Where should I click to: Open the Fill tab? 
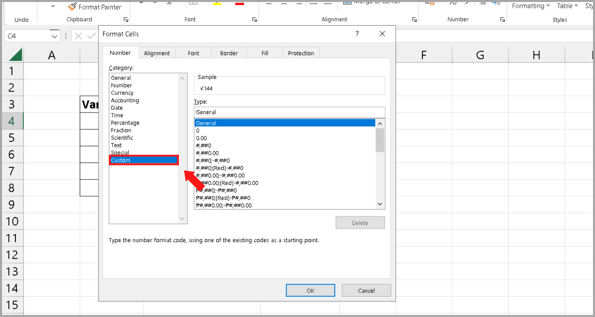coord(265,53)
